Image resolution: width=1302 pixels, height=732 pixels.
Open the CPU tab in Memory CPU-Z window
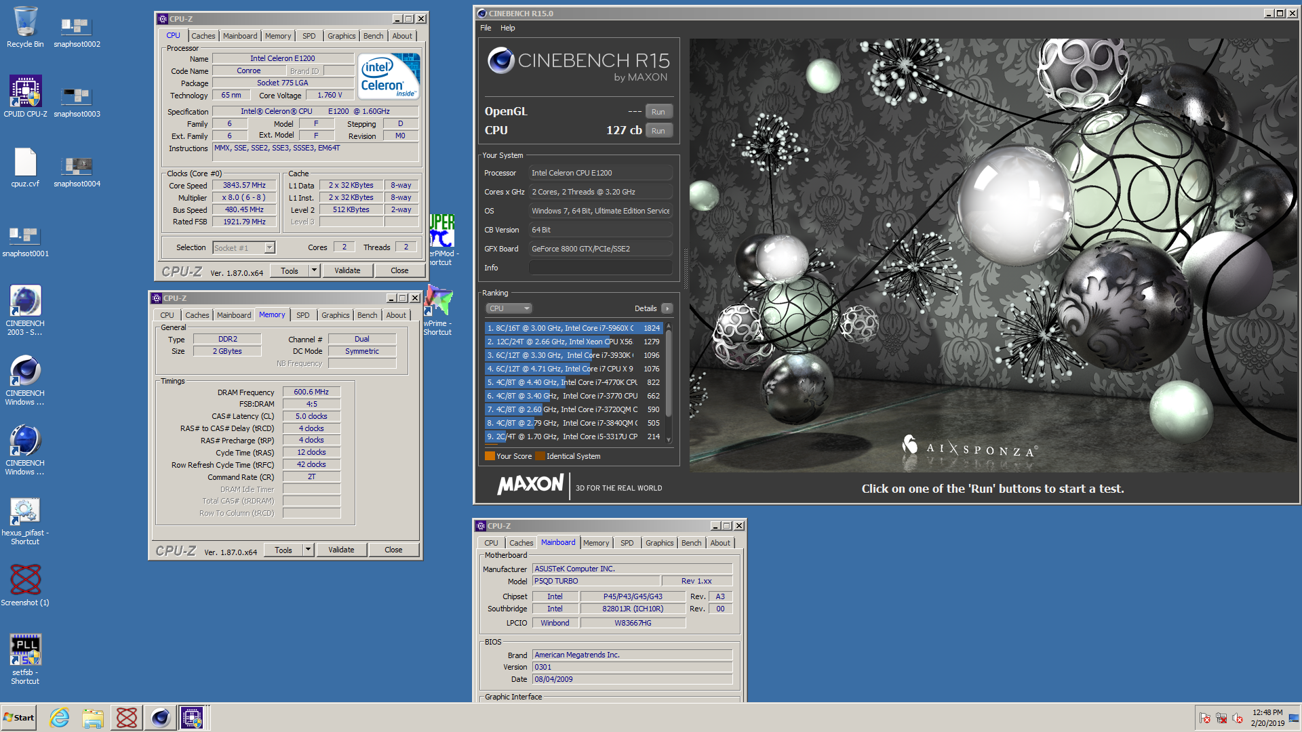tap(167, 315)
